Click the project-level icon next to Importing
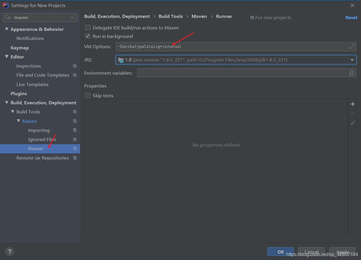The width and height of the screenshot is (361, 260). click(x=75, y=130)
